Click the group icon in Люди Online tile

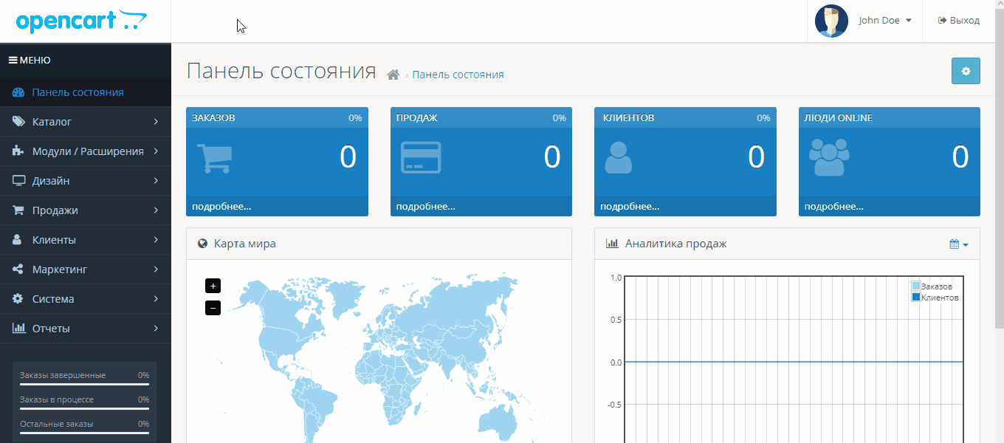click(829, 157)
